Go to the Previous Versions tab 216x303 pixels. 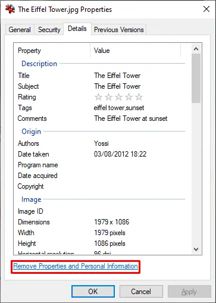click(x=119, y=30)
